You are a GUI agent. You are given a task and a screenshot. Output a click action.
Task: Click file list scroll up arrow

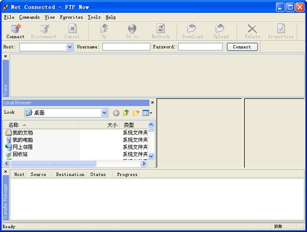pos(151,124)
